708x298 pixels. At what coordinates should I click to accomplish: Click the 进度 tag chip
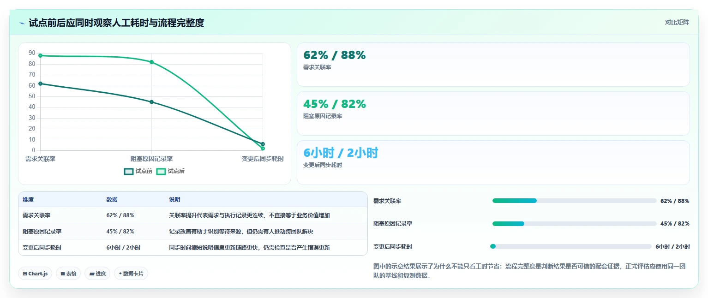tap(97, 274)
